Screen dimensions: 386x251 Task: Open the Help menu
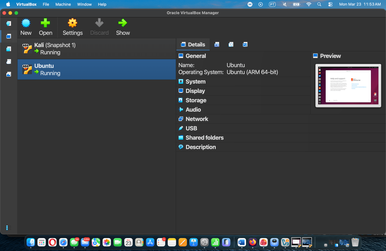102,4
